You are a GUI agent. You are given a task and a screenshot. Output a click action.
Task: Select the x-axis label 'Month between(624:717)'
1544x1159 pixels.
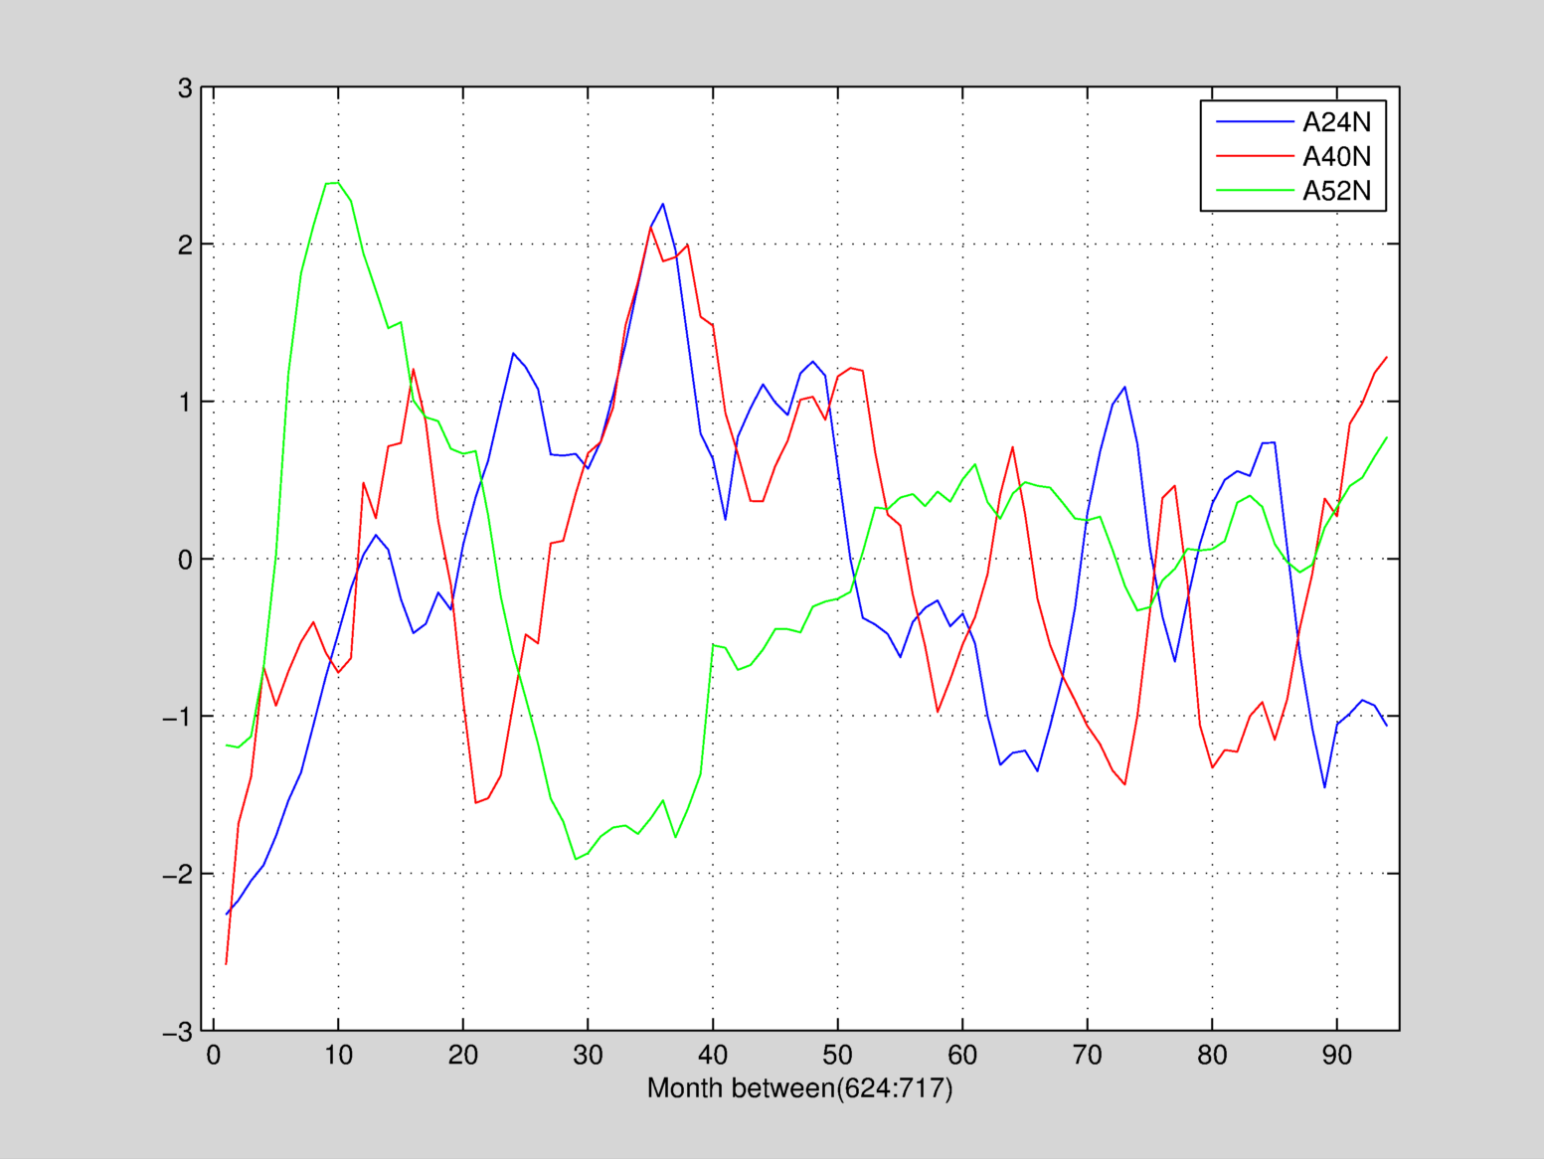coord(799,1088)
